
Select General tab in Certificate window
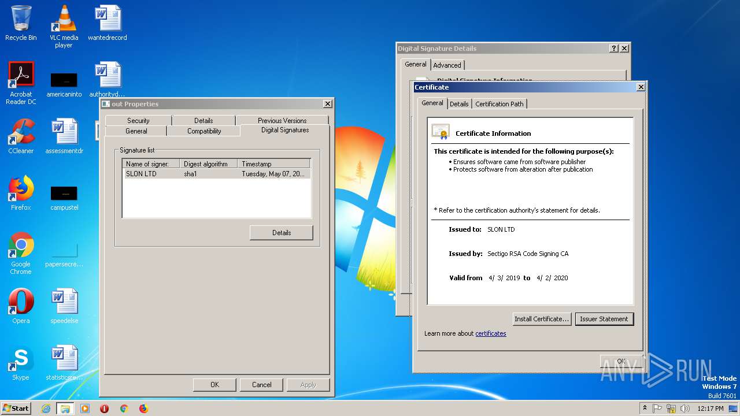[432, 103]
